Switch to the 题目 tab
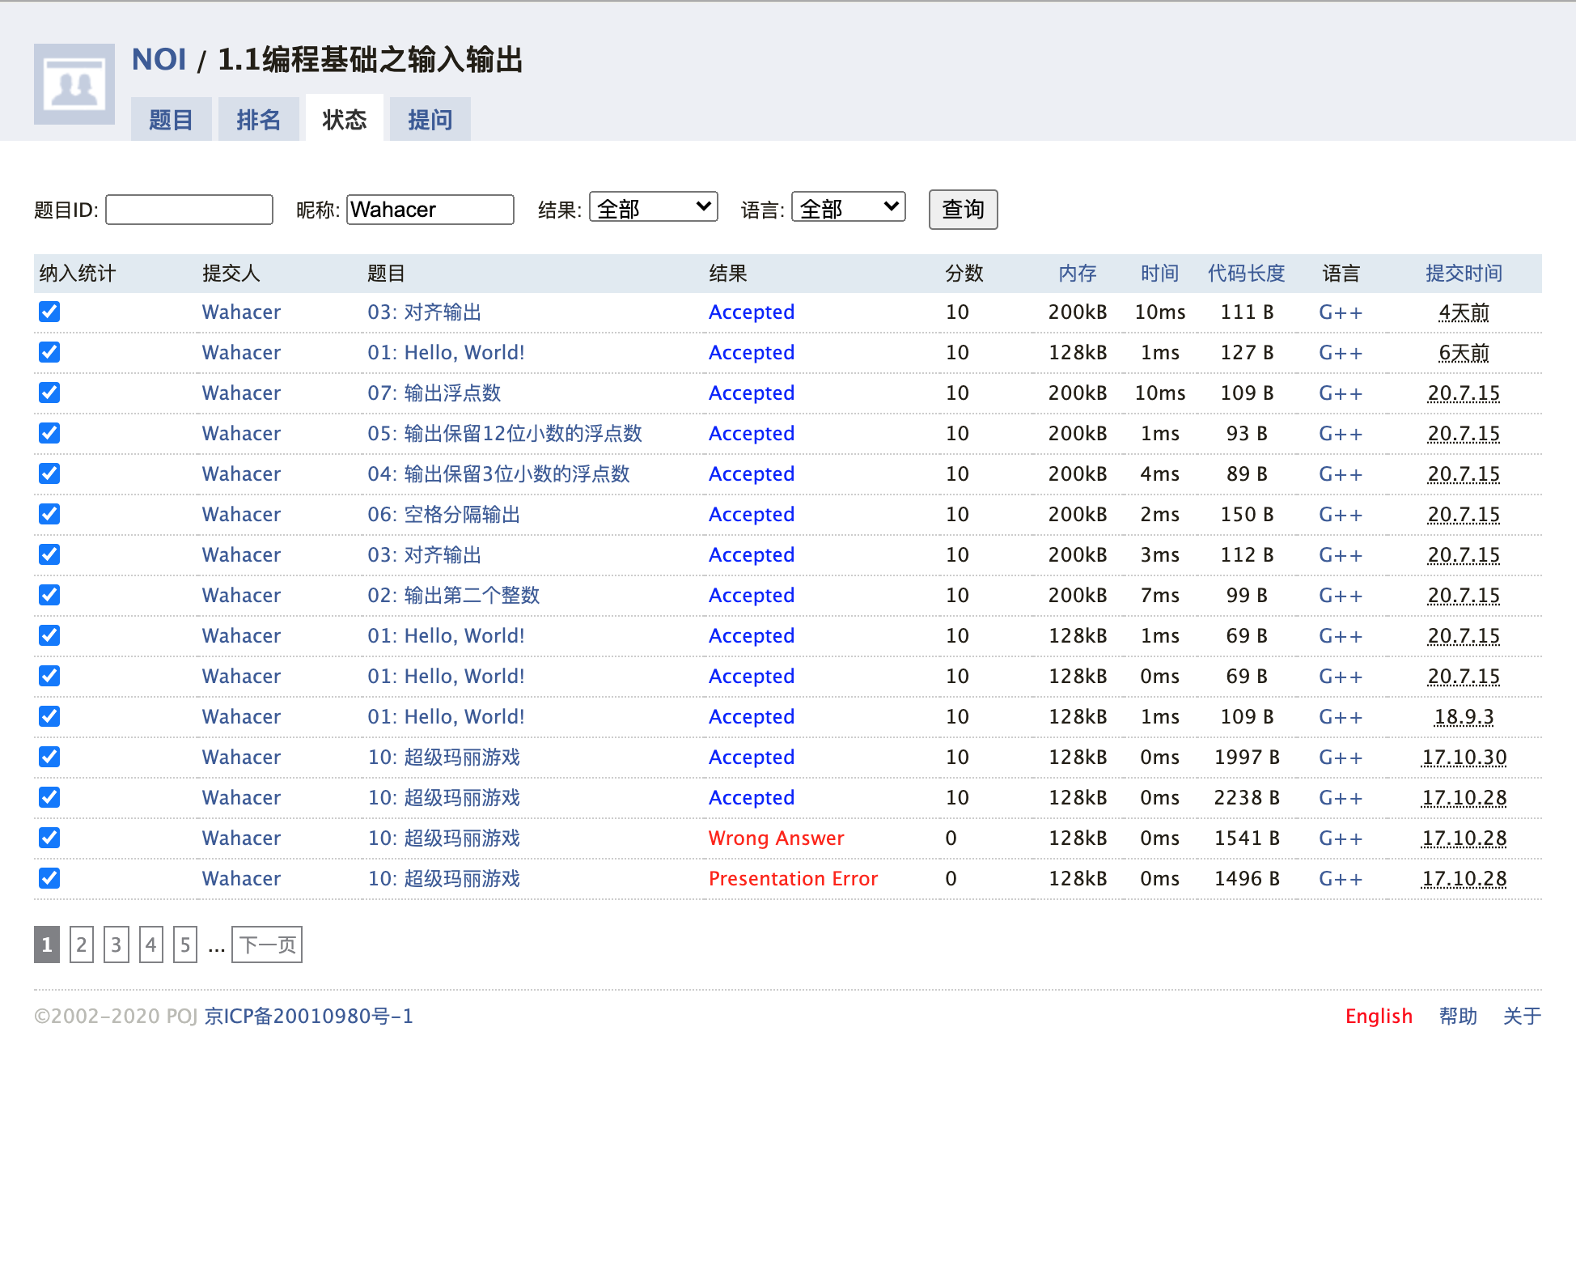This screenshot has height=1282, width=1576. click(x=171, y=120)
